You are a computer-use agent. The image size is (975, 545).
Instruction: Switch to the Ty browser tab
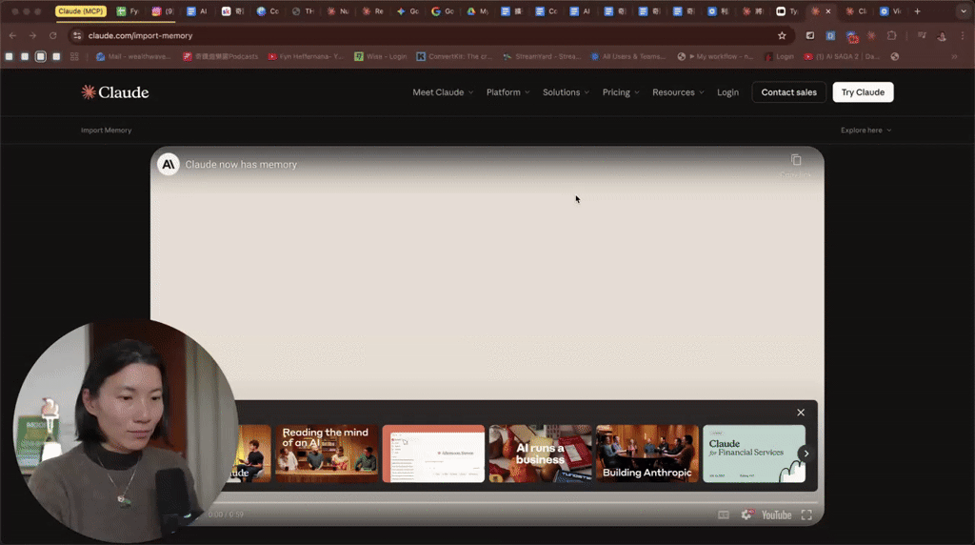click(786, 11)
